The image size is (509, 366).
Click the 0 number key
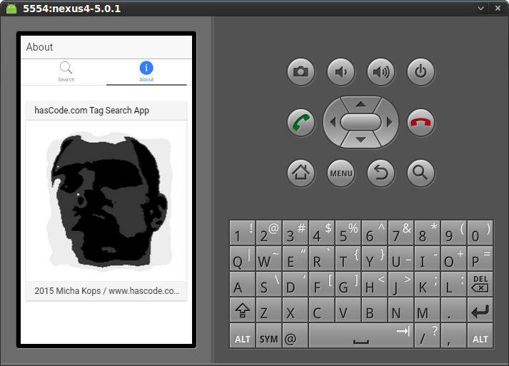[480, 233]
